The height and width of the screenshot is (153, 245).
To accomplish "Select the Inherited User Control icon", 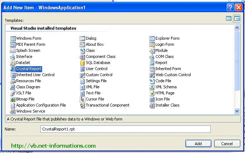I will tap(13, 75).
